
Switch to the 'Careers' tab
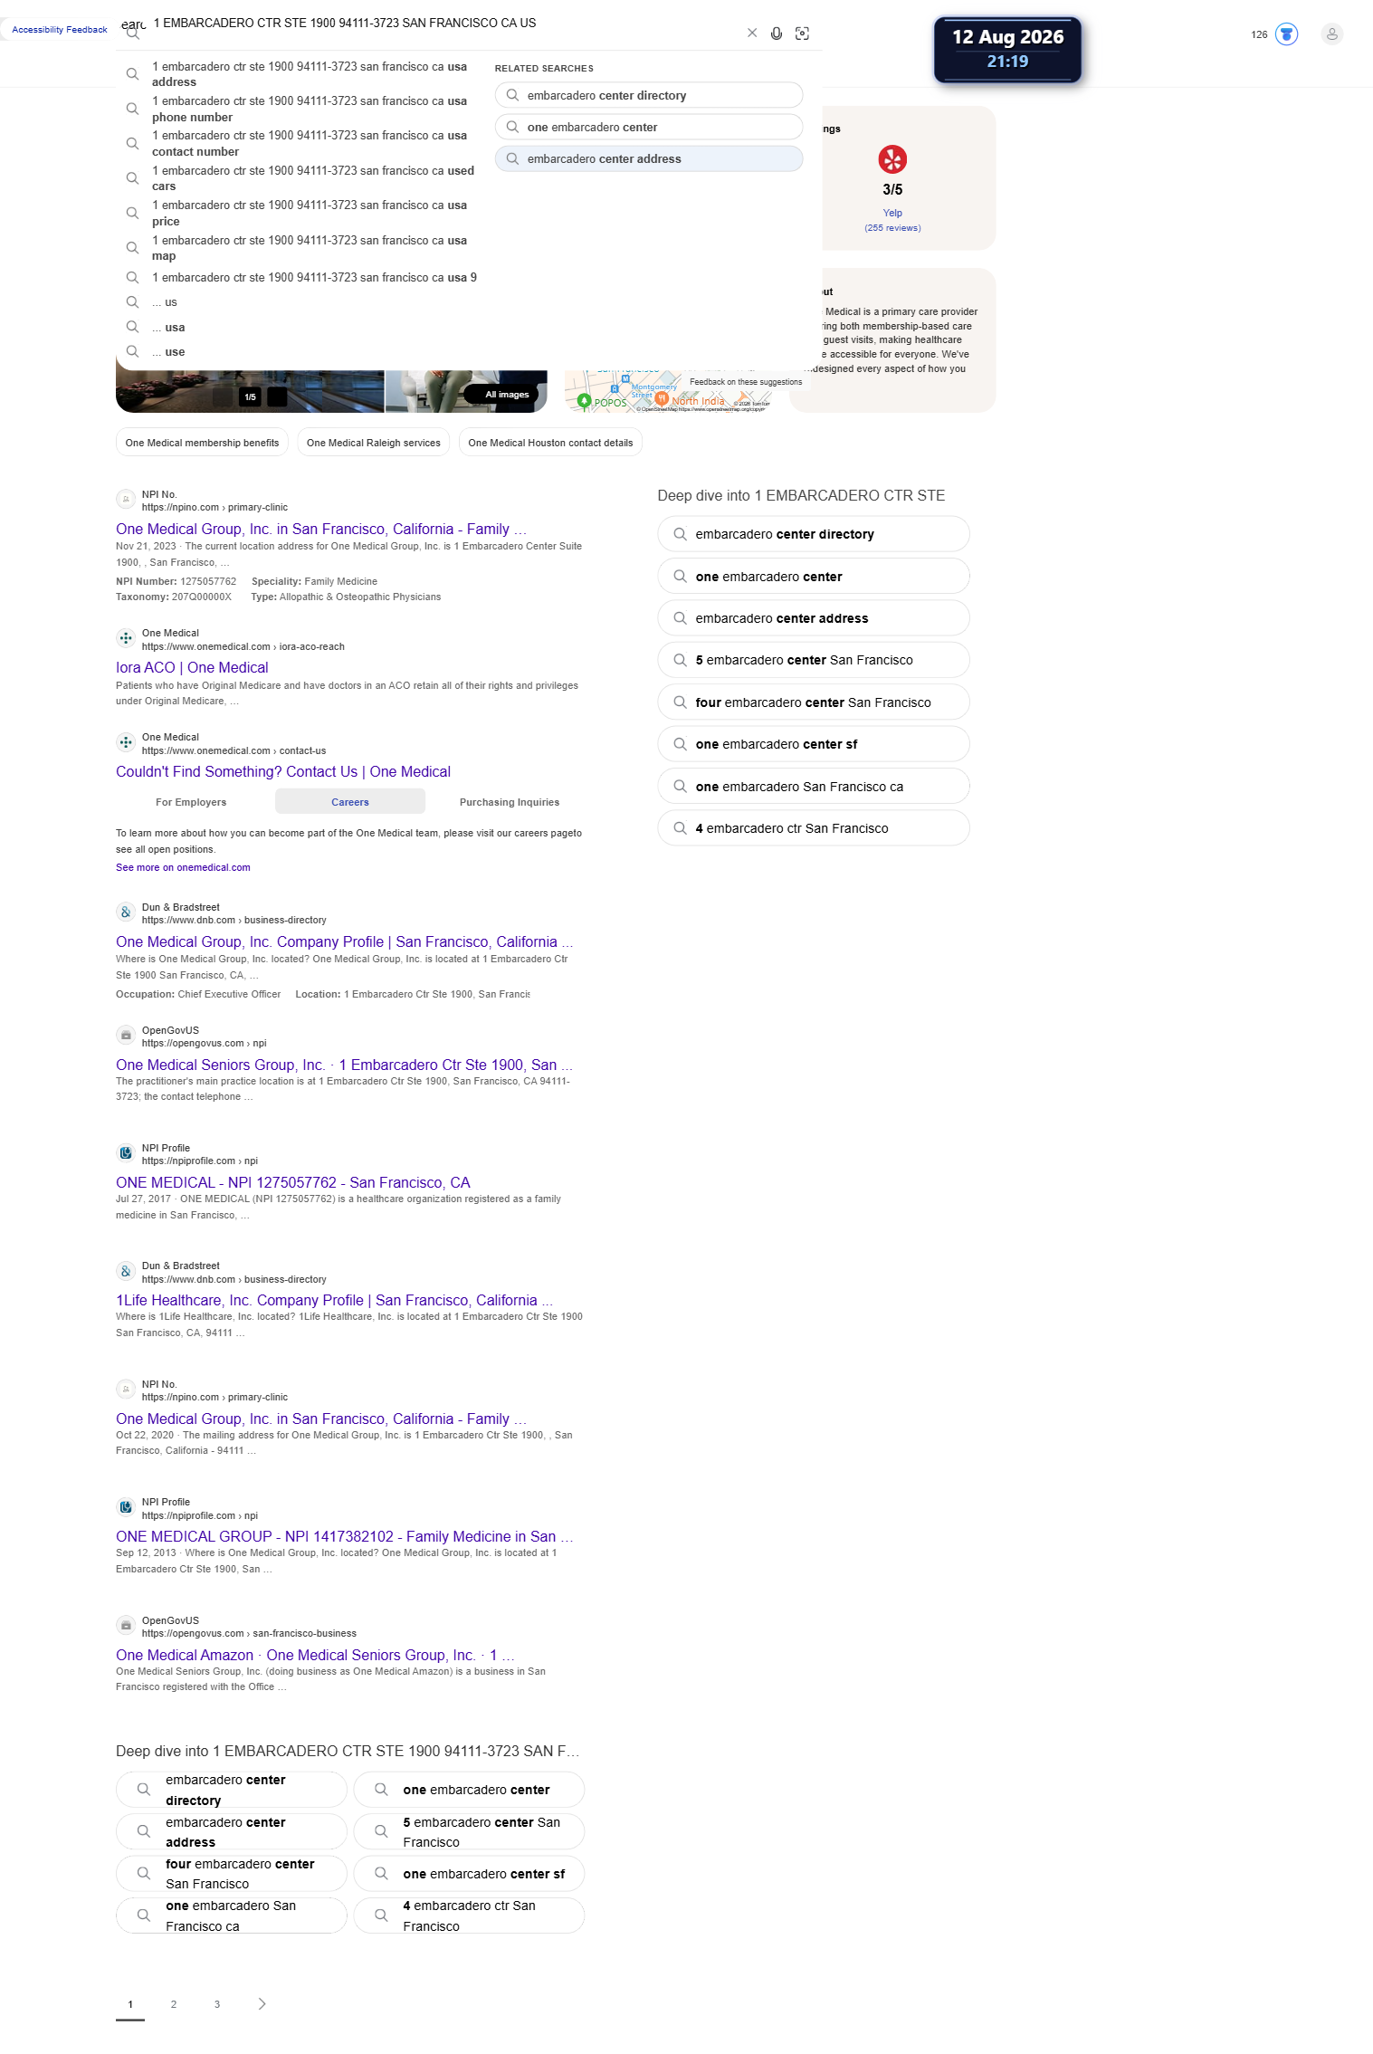pyautogui.click(x=350, y=802)
